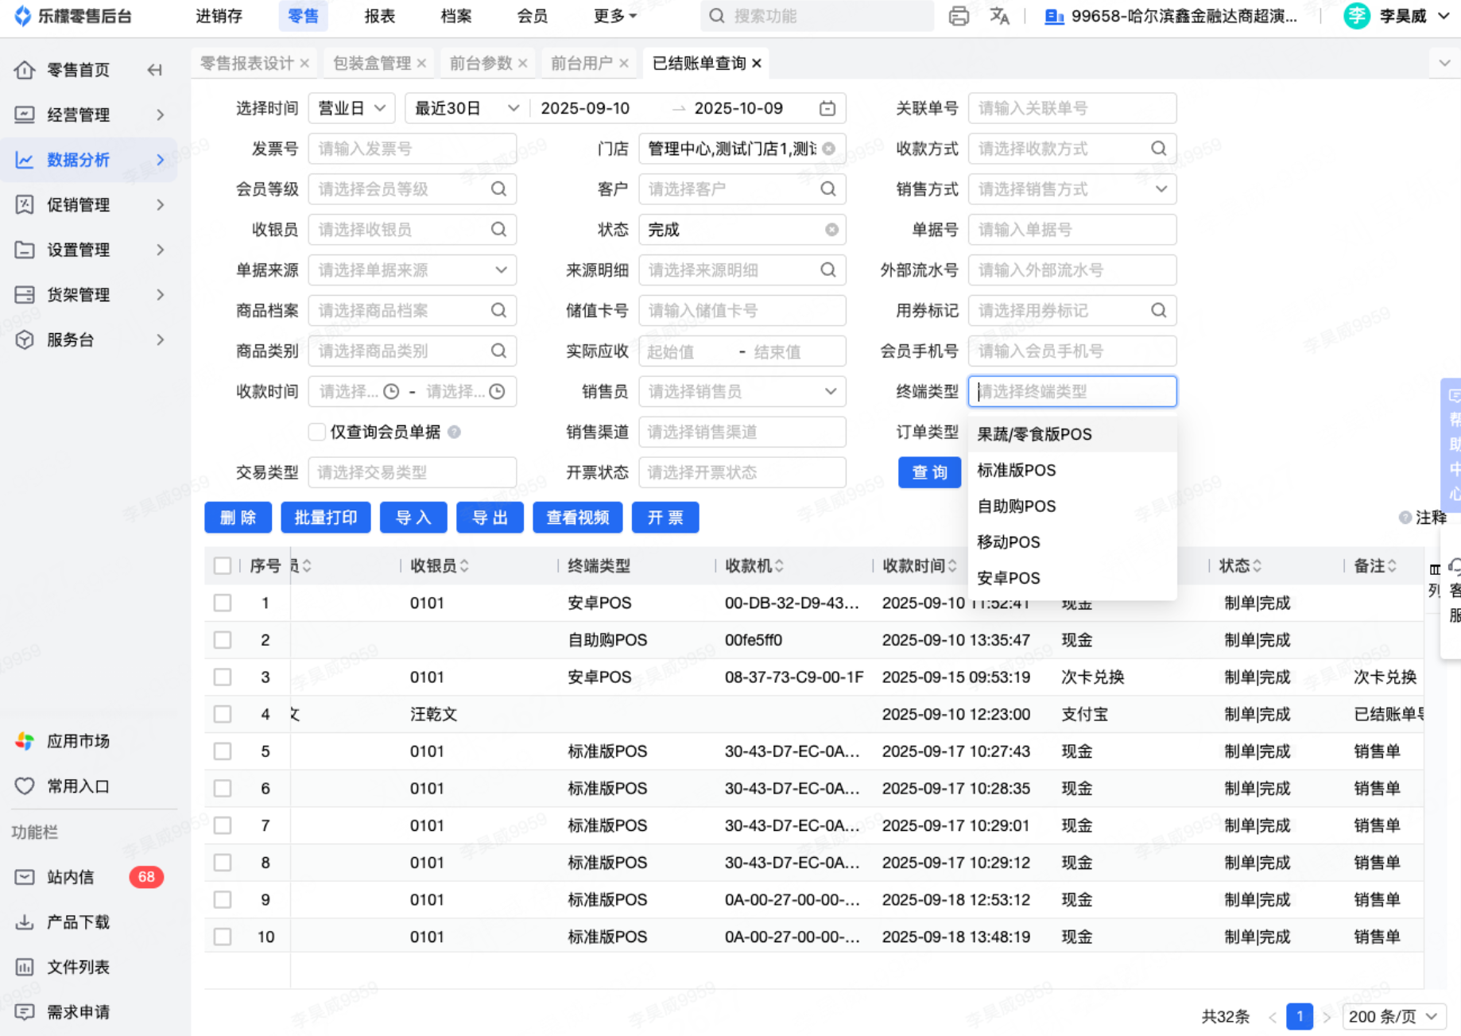Check the select-all checkbox in table header

tap(223, 566)
